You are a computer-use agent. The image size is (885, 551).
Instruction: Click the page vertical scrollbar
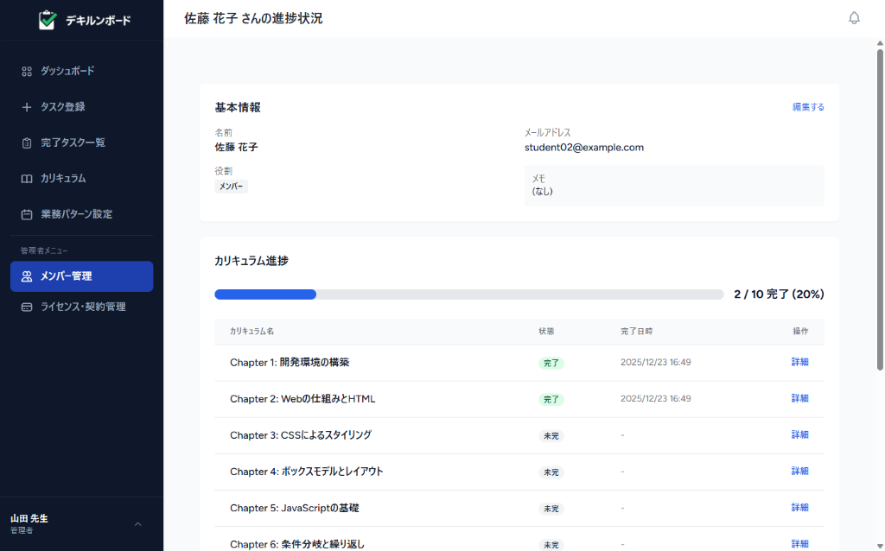880,207
